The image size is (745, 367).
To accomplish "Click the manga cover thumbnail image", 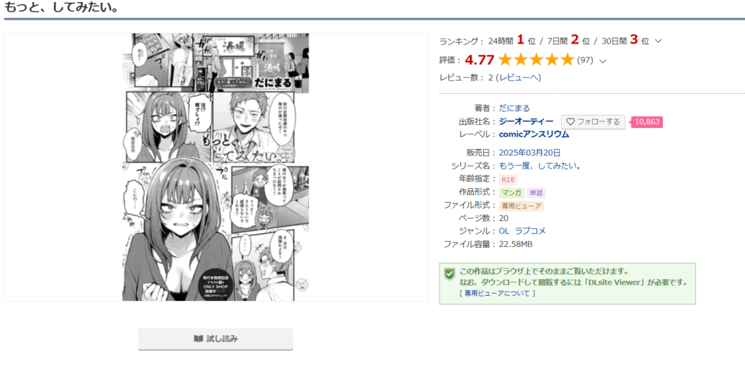I will tap(215, 167).
